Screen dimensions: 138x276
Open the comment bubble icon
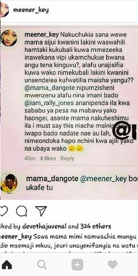click(x=22, y=211)
